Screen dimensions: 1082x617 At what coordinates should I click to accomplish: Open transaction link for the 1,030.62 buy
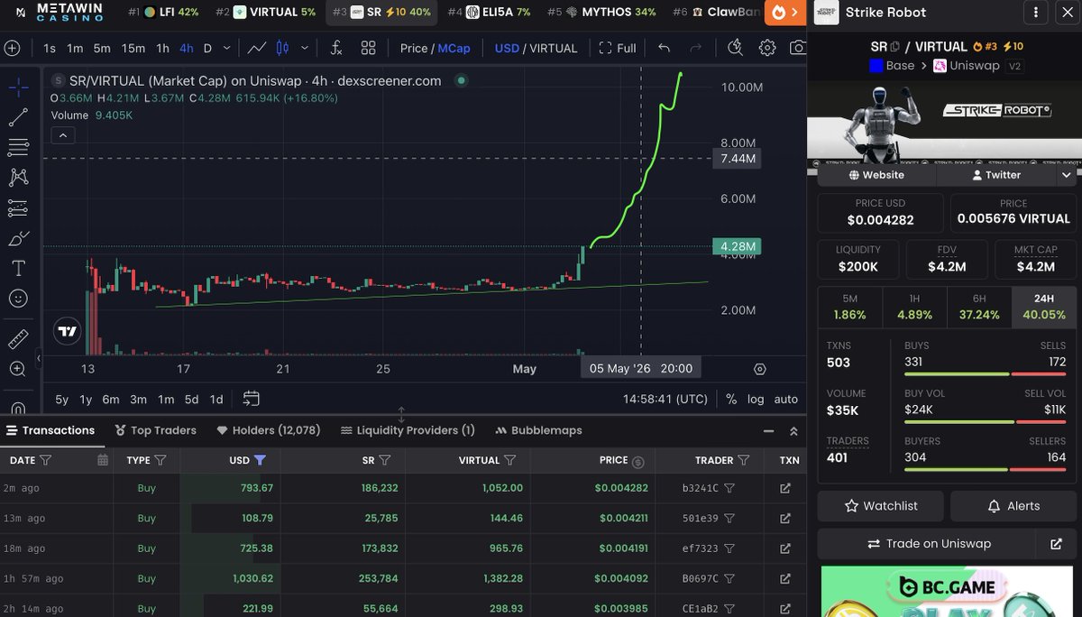tap(785, 578)
